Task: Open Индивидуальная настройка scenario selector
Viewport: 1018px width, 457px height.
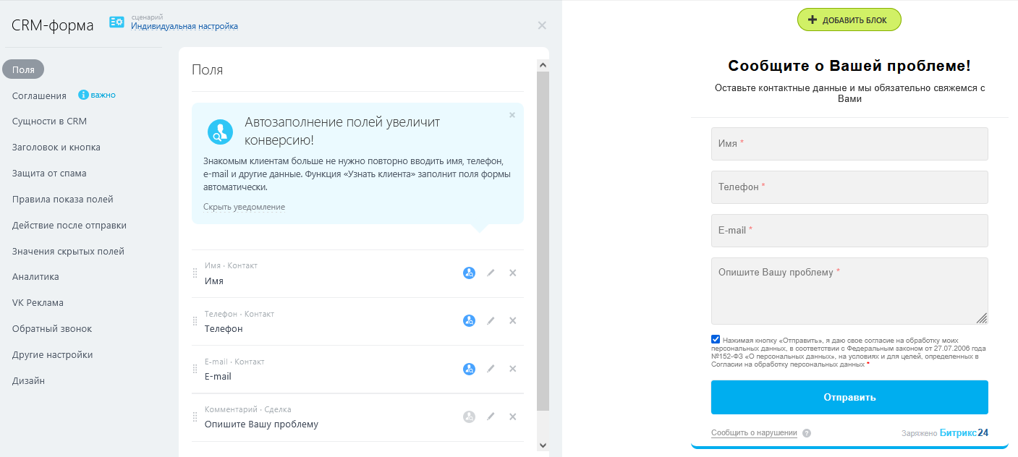Action: pyautogui.click(x=184, y=27)
